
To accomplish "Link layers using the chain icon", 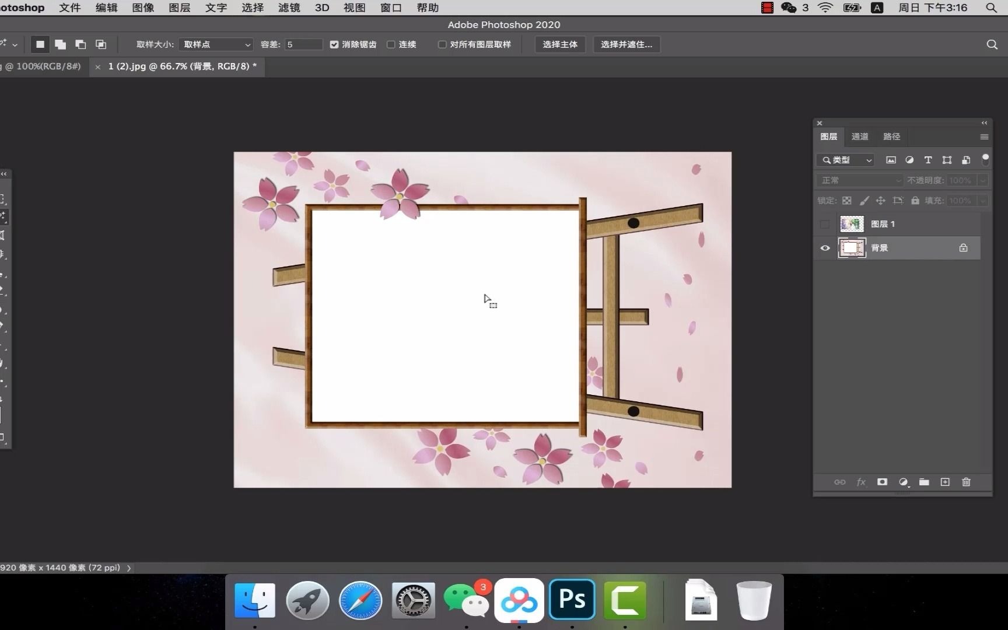I will 840,482.
